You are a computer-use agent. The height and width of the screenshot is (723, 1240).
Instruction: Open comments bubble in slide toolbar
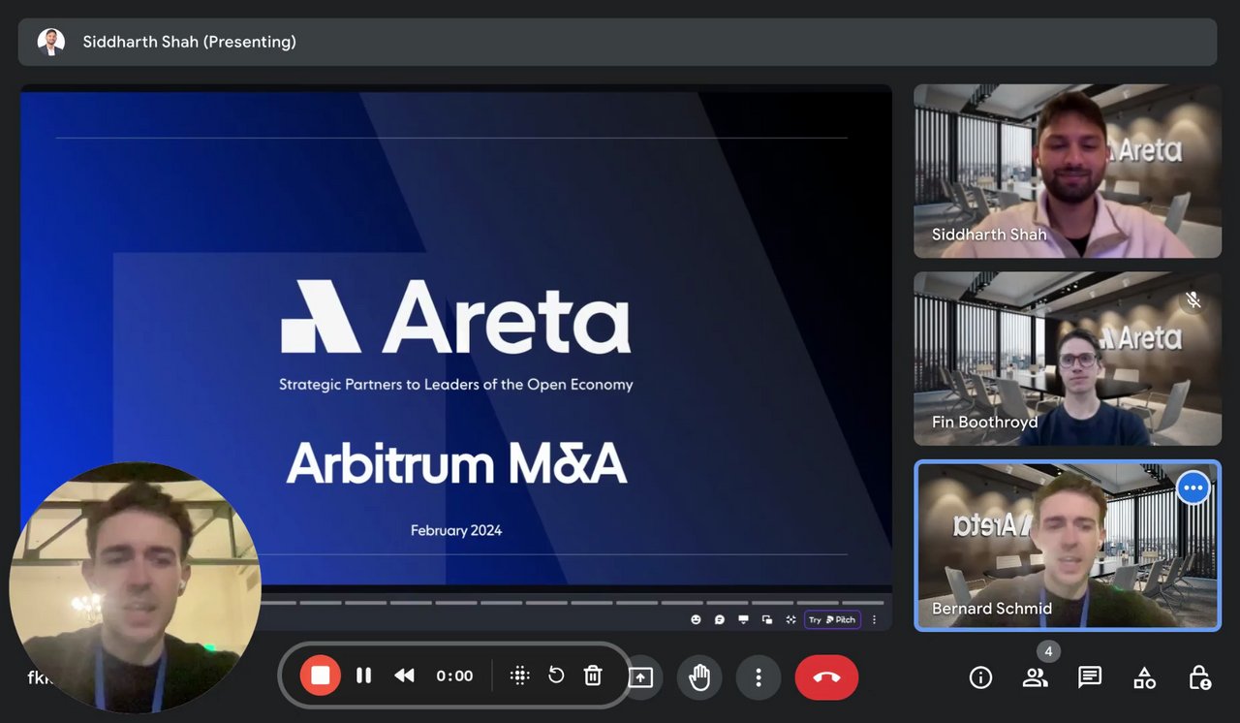click(x=720, y=619)
